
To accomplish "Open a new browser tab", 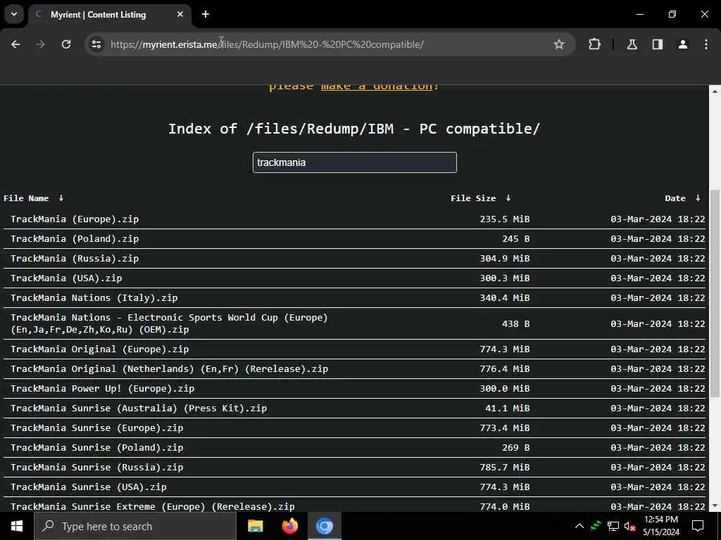I will pyautogui.click(x=206, y=14).
